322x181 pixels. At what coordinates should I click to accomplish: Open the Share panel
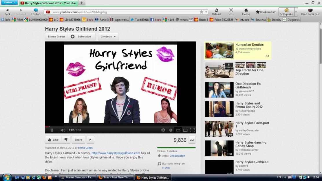pyautogui.click(x=78, y=140)
